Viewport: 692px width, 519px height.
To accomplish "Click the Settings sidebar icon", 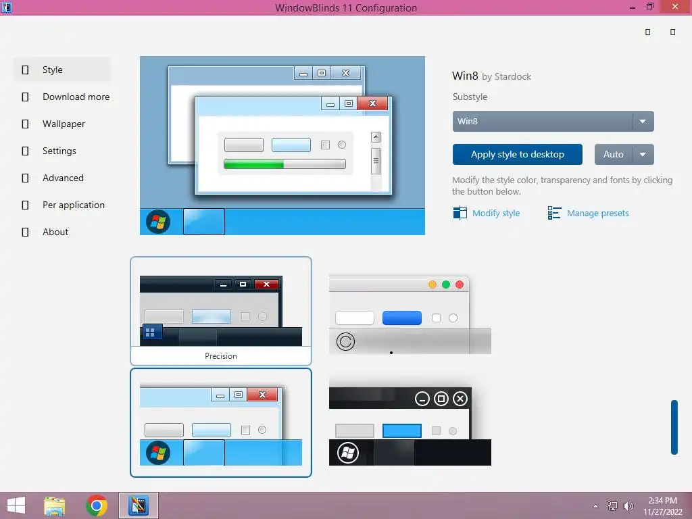I will 25,151.
